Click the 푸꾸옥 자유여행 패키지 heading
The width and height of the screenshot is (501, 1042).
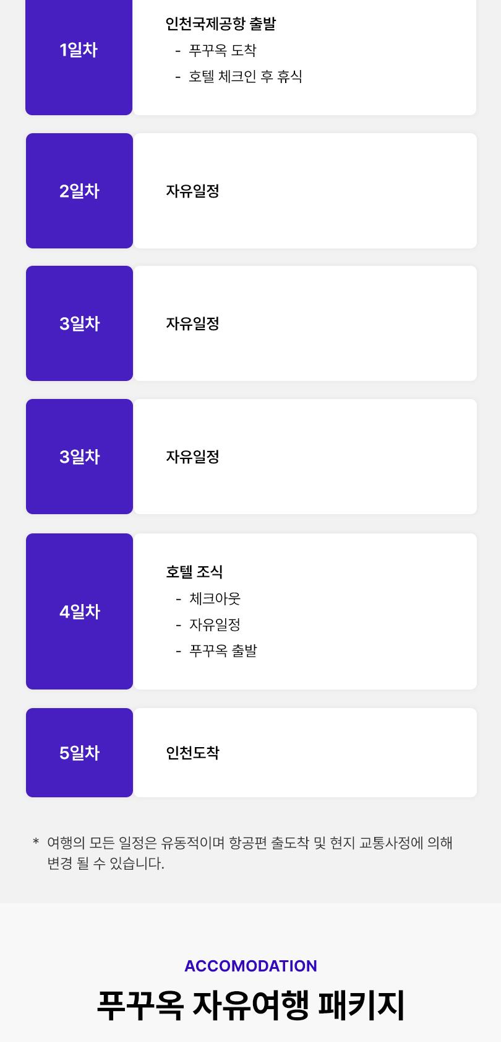point(250,1005)
